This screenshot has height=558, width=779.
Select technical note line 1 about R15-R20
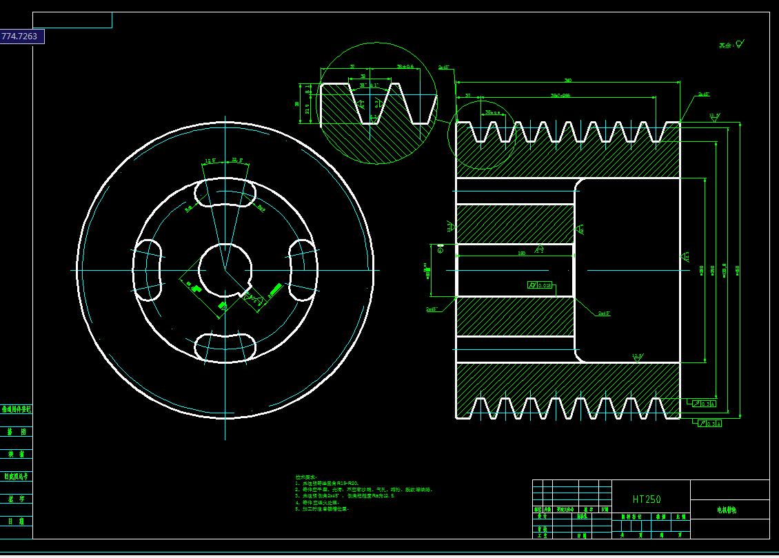pos(327,483)
